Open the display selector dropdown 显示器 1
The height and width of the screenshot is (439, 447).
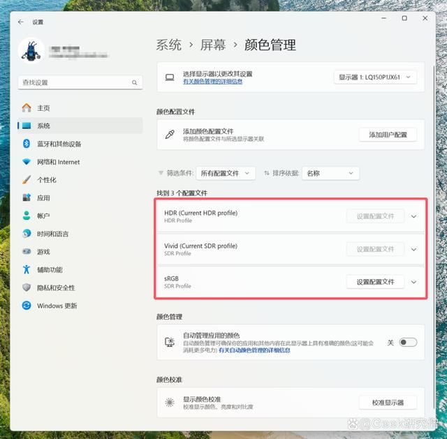click(375, 77)
